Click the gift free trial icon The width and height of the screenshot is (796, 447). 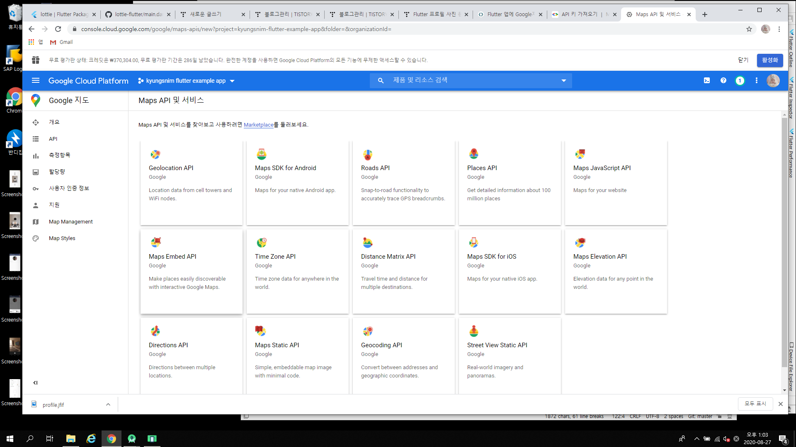(x=36, y=60)
